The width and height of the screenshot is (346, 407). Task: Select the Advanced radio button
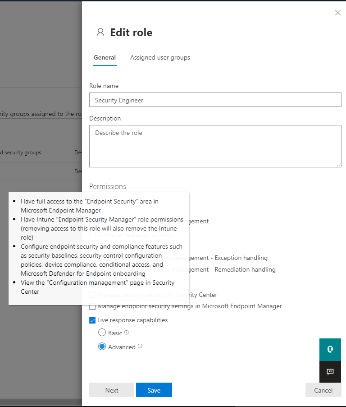[x=102, y=347]
